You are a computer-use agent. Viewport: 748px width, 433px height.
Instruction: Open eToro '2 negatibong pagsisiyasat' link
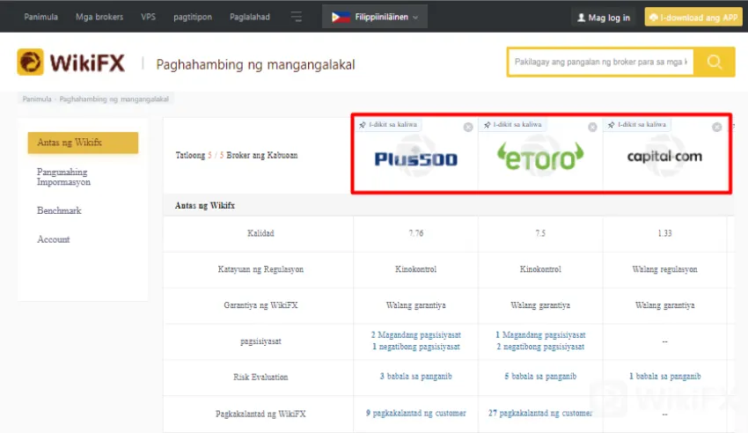(x=540, y=347)
